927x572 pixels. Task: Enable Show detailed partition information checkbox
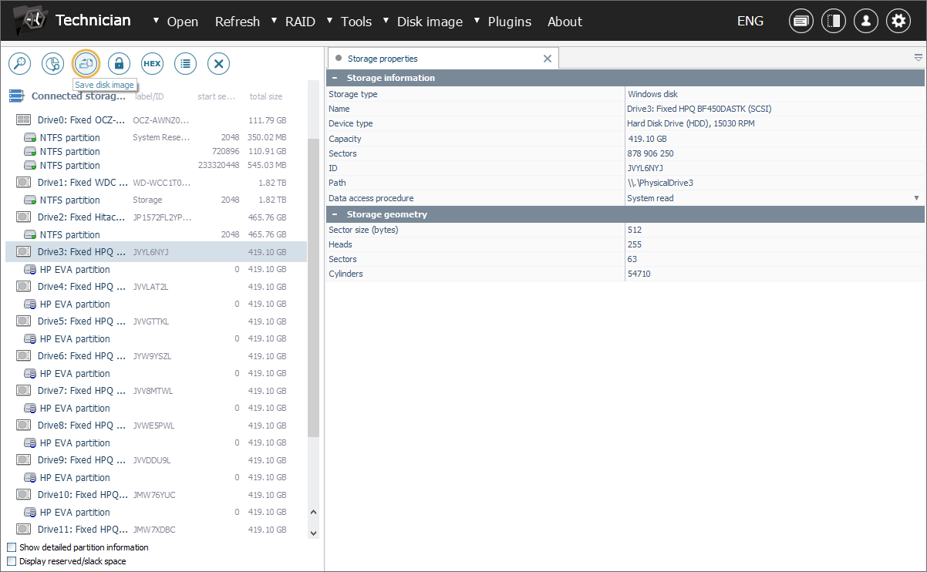tap(12, 547)
